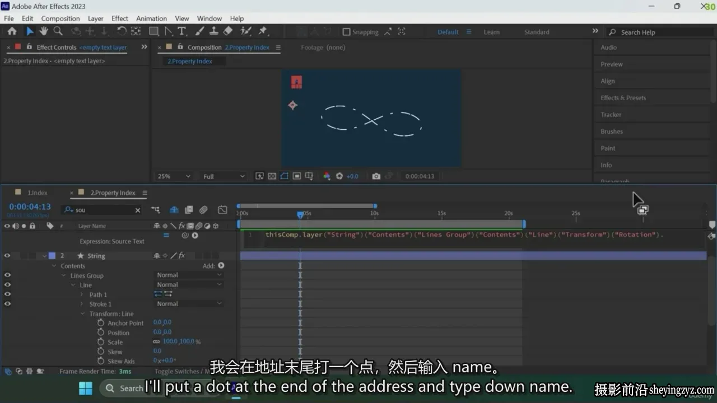Viewport: 717px width, 403px height.
Task: Expand Path 1 property
Action: [82, 294]
